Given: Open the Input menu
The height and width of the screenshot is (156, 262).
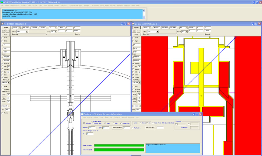Looking at the screenshot, I should [x=7, y=5].
